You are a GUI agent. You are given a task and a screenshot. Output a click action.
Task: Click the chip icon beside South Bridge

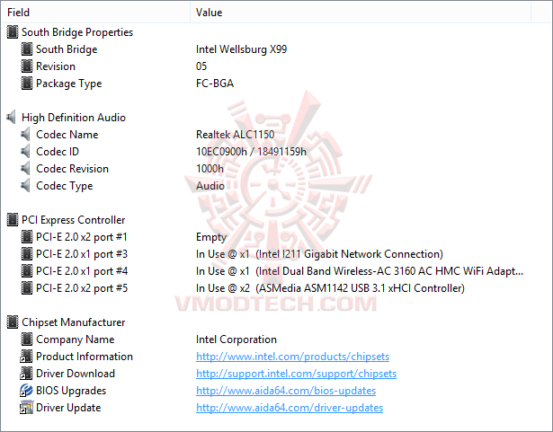coord(27,49)
